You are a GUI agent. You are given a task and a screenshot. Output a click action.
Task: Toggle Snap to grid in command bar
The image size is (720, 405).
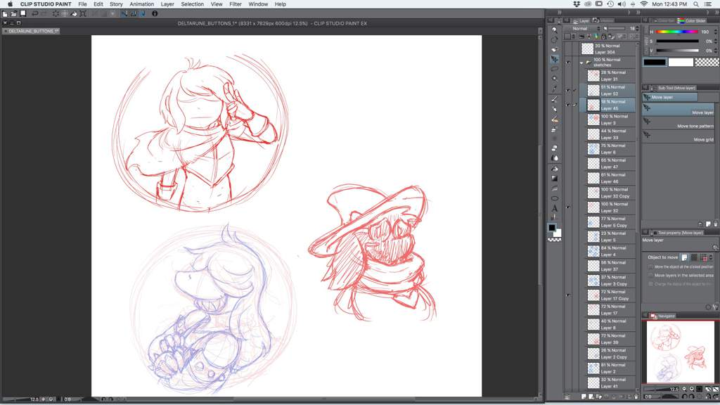pos(142,14)
